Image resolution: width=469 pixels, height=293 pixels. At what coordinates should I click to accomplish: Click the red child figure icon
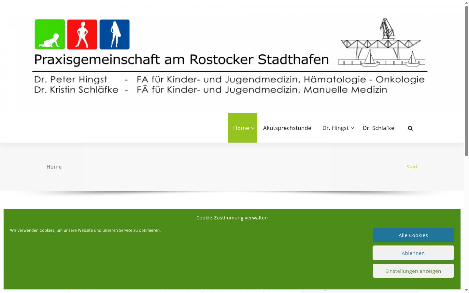point(82,35)
